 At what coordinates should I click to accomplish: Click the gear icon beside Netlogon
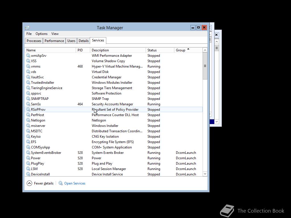coord(28,120)
